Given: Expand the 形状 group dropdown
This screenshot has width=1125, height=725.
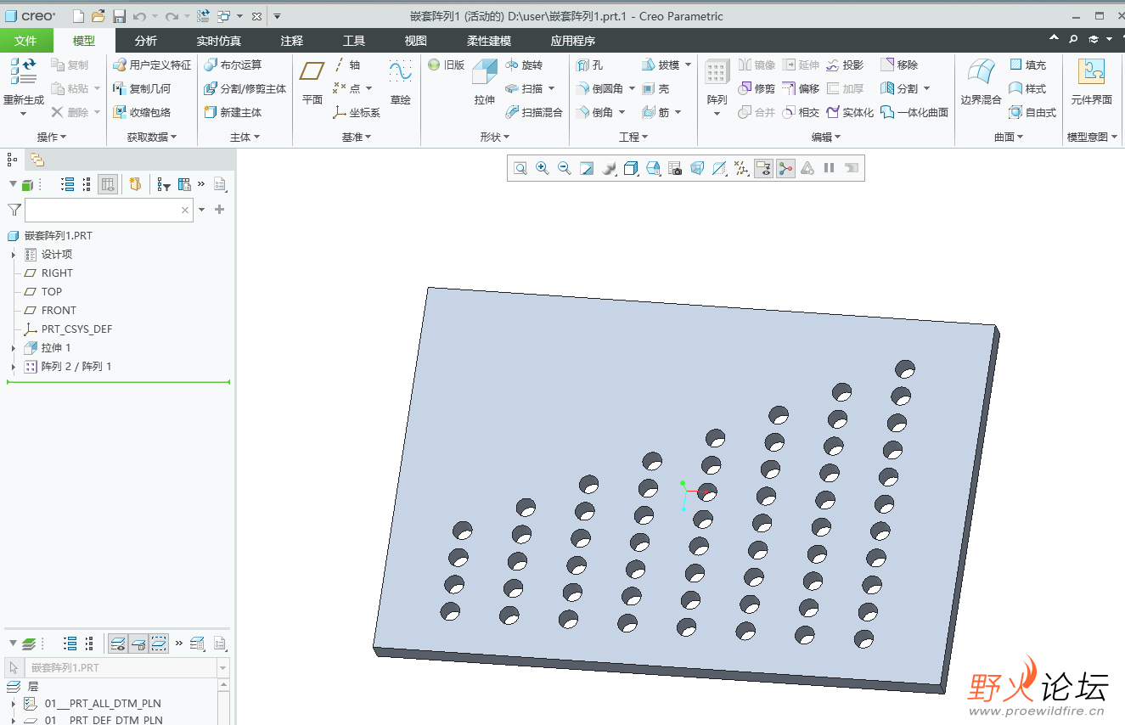Looking at the screenshot, I should (x=495, y=137).
